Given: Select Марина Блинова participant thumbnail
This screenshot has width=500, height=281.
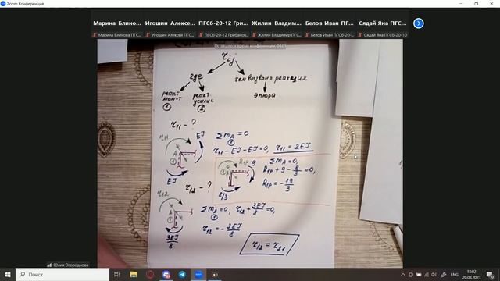Looking at the screenshot, I should coord(117,23).
